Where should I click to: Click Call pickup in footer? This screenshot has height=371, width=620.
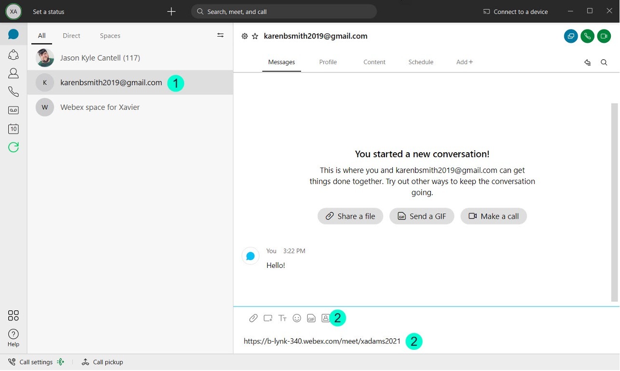click(x=102, y=362)
